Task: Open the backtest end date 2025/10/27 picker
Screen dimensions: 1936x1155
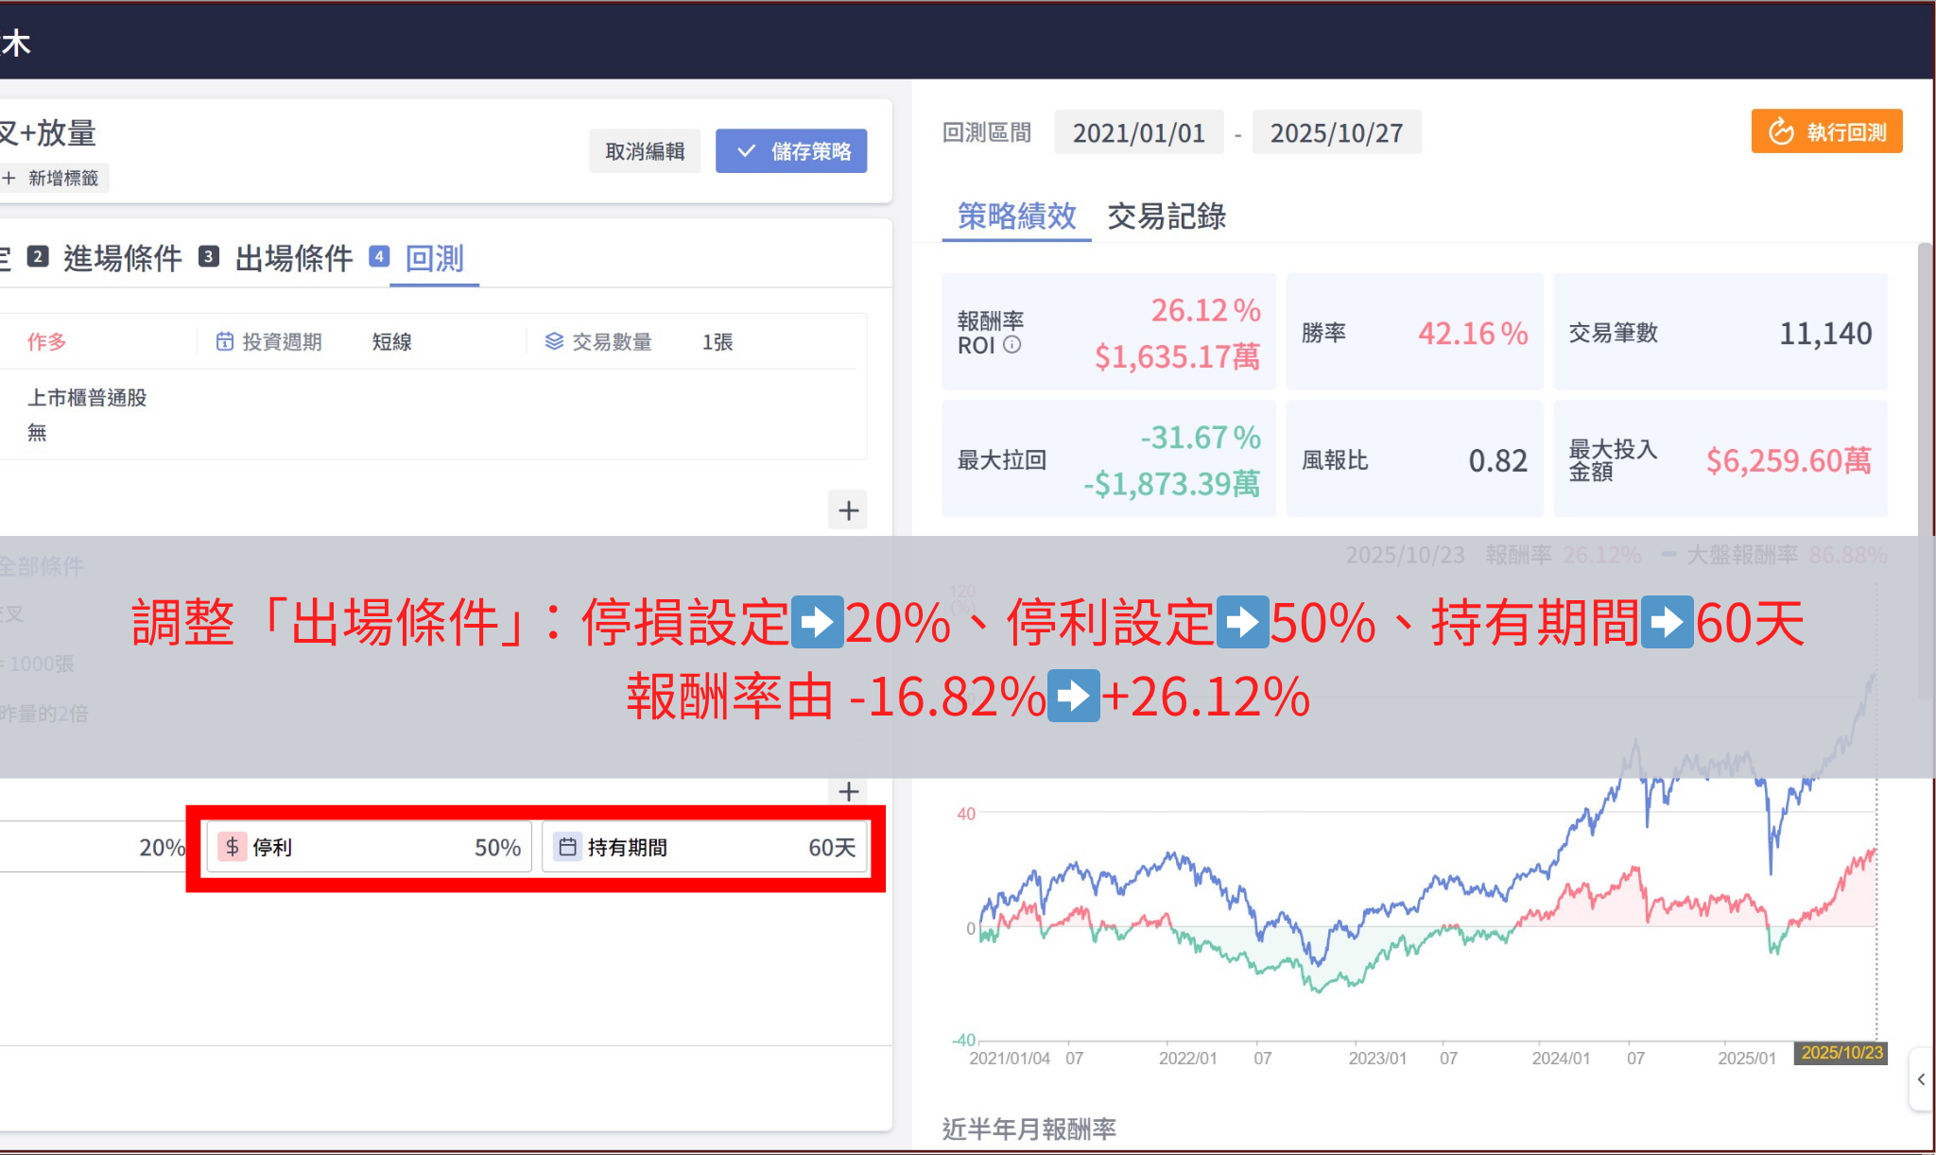Action: coord(1338,131)
